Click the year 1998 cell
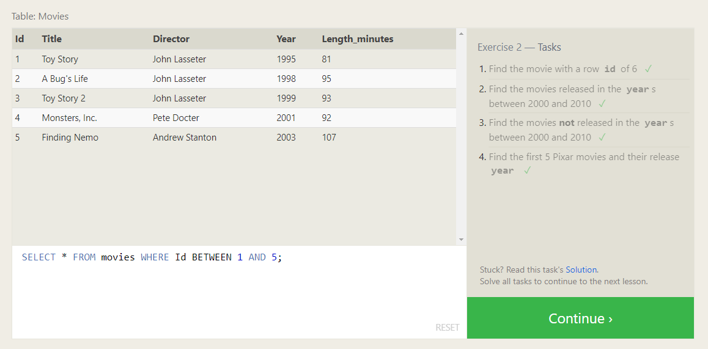Image resolution: width=708 pixels, height=349 pixels. 286,79
